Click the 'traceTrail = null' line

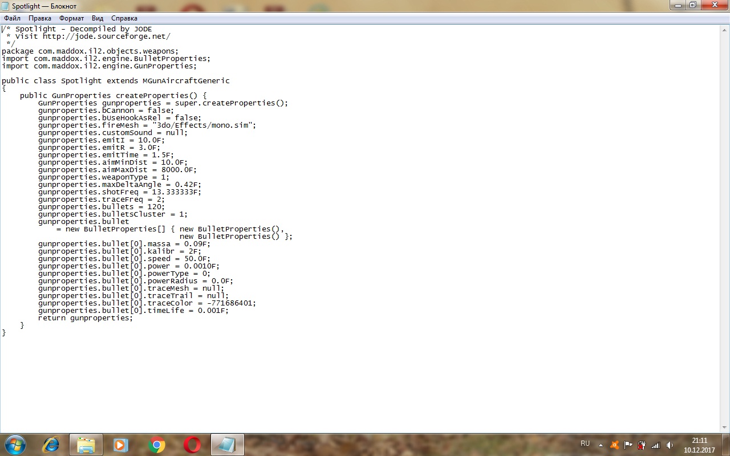[x=133, y=295]
